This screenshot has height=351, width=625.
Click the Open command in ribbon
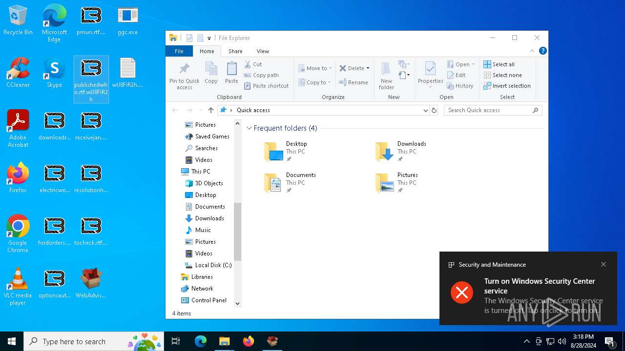coord(460,64)
